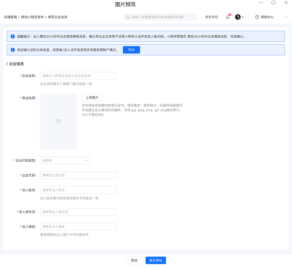Focus the 企业名称 input field
This screenshot has height=268, width=292.
78,76
